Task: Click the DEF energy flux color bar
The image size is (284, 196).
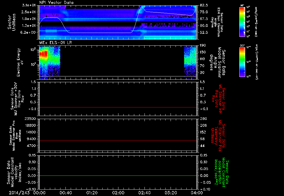Action: point(242,62)
